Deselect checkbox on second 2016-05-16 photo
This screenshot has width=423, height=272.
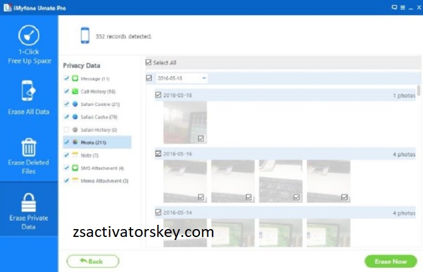tap(249, 197)
